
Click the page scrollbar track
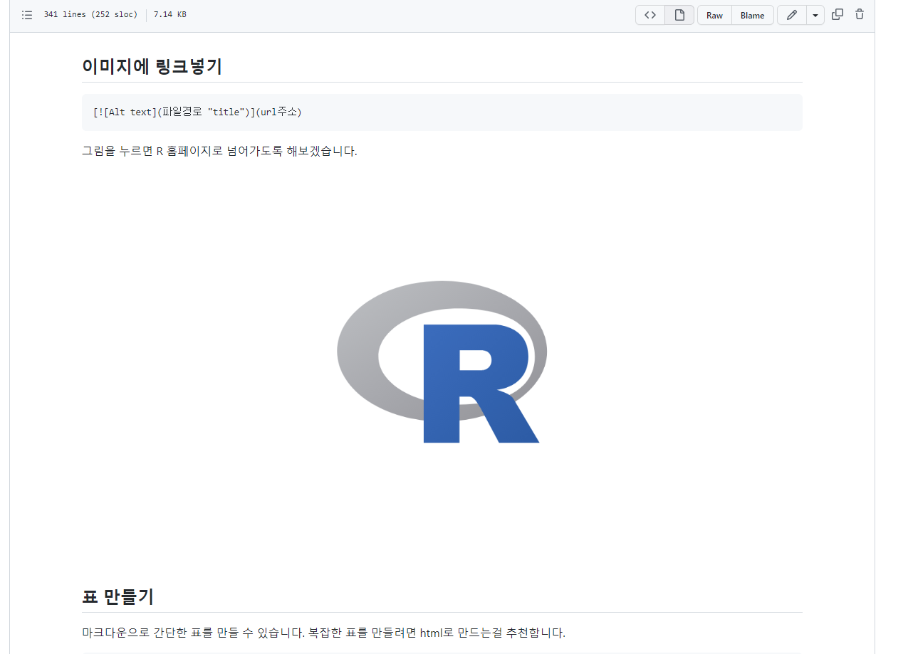[x=907, y=327]
